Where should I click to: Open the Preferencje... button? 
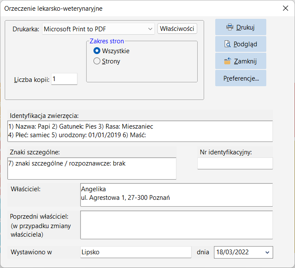pyautogui.click(x=241, y=78)
